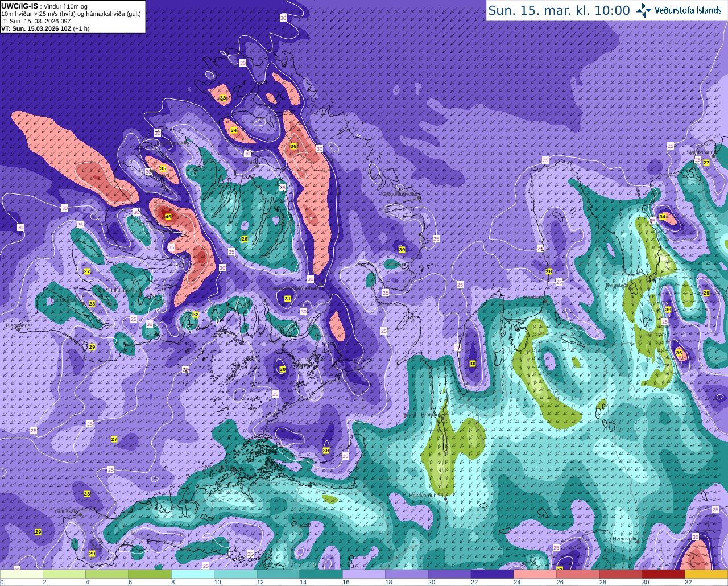Click the 'Steingrímsfjarðarheiði' station label

pyautogui.click(x=295, y=288)
